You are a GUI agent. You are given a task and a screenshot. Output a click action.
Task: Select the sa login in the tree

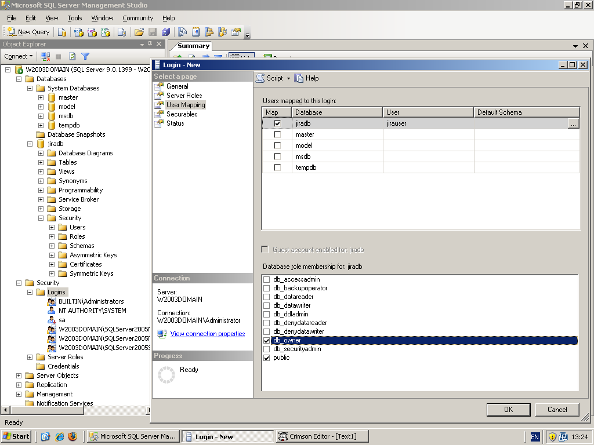point(61,320)
